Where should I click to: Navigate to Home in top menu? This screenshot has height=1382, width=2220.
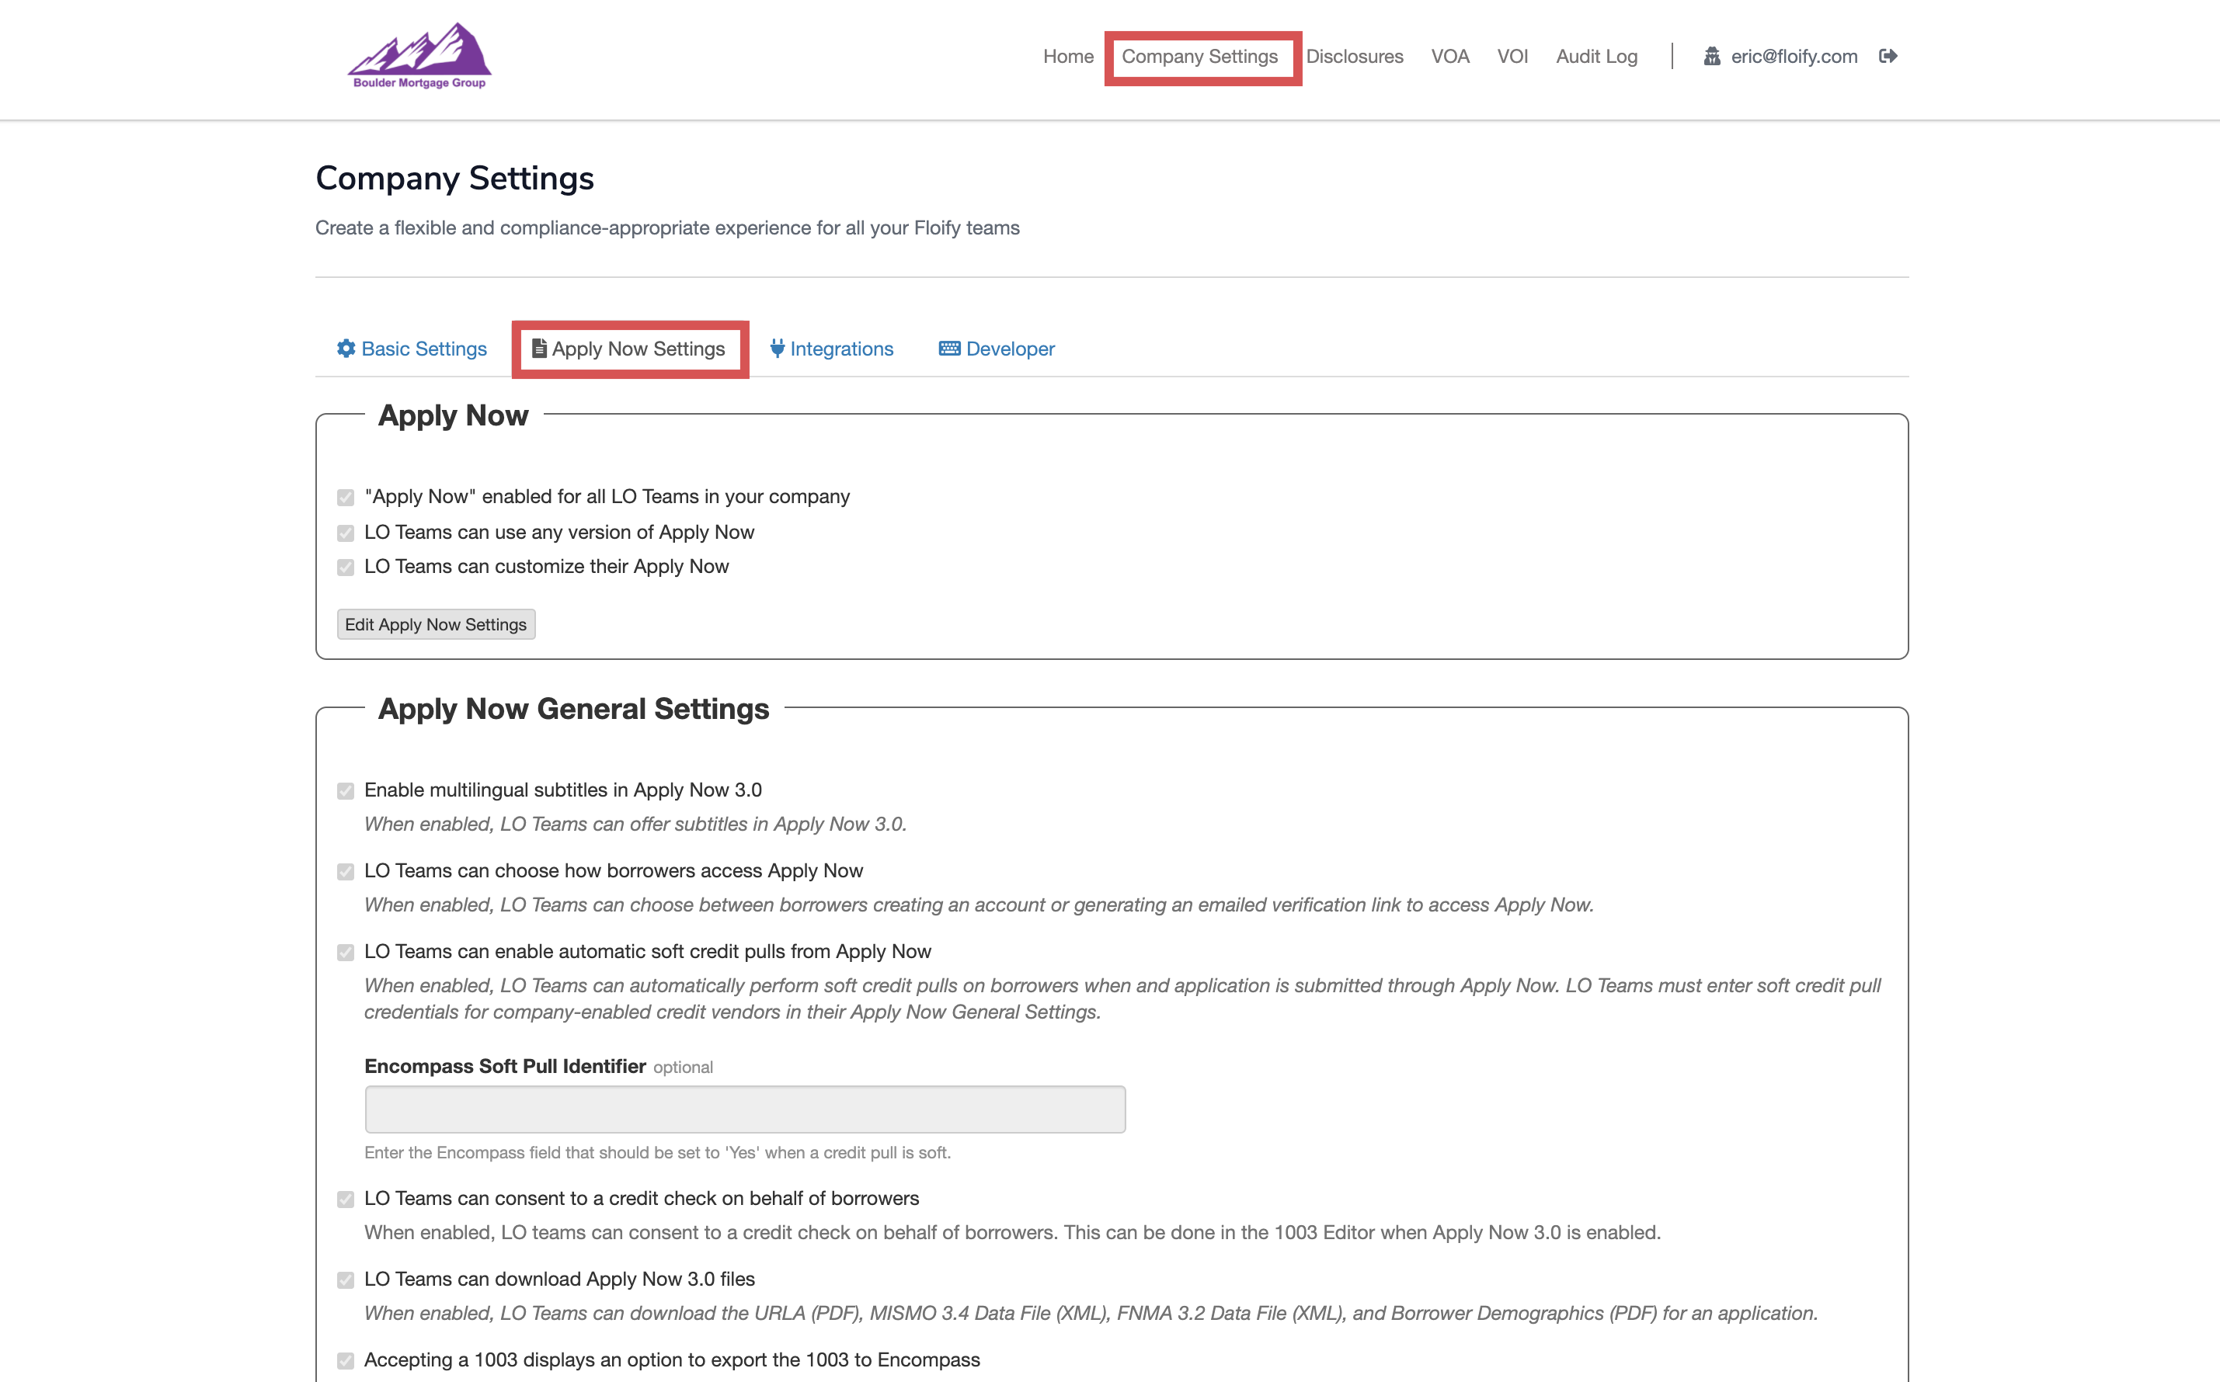coord(1068,57)
